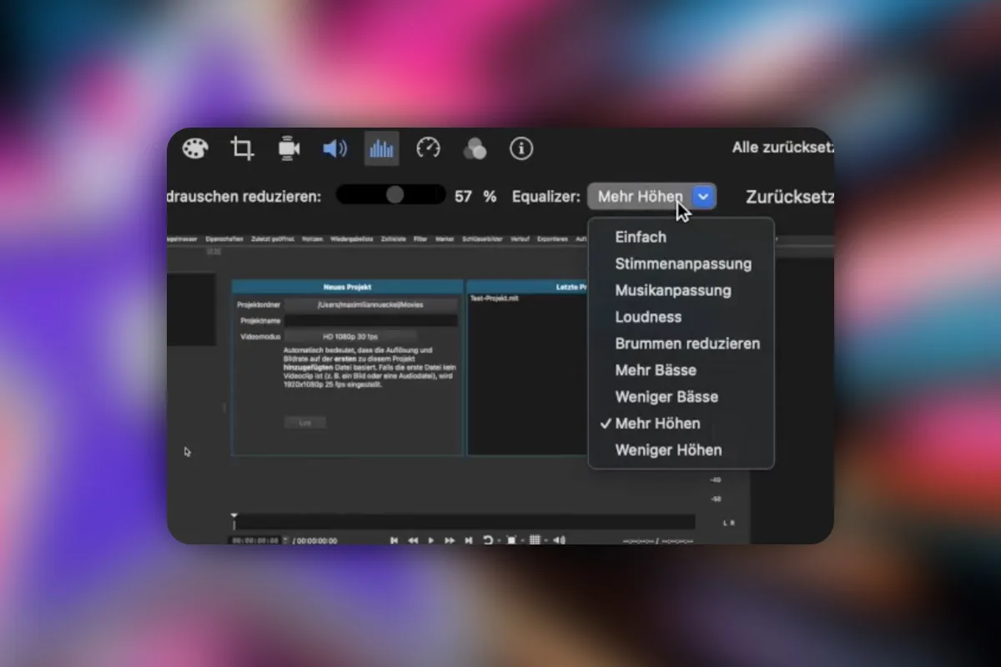Open the Marker toolbar item

point(445,239)
